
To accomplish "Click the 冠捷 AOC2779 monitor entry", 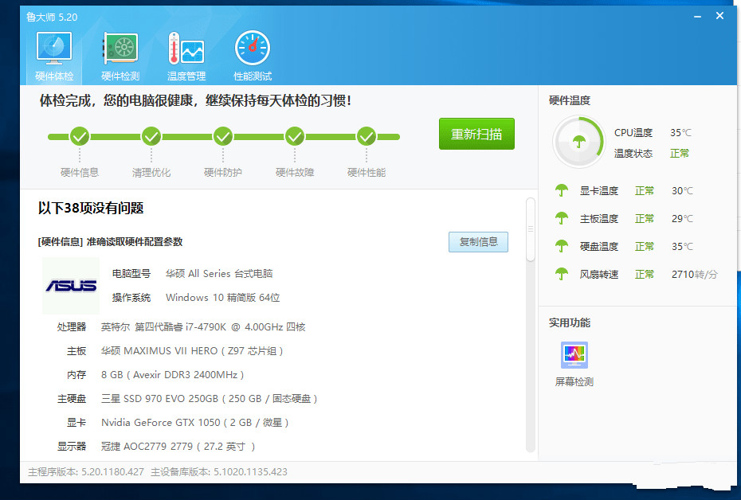I will 178,446.
